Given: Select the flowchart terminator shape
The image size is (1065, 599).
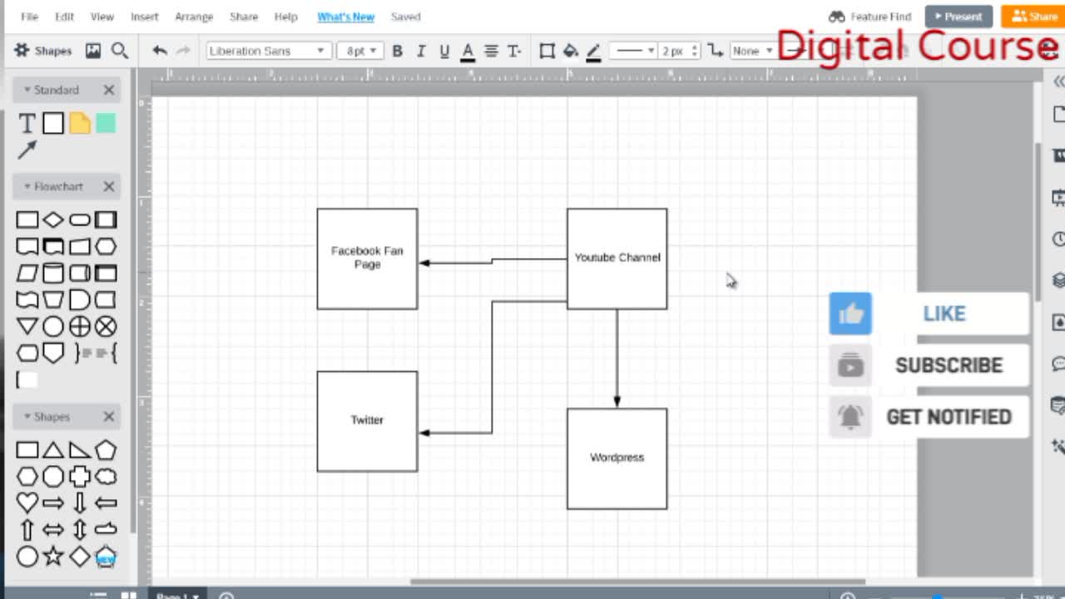Looking at the screenshot, I should [x=80, y=220].
